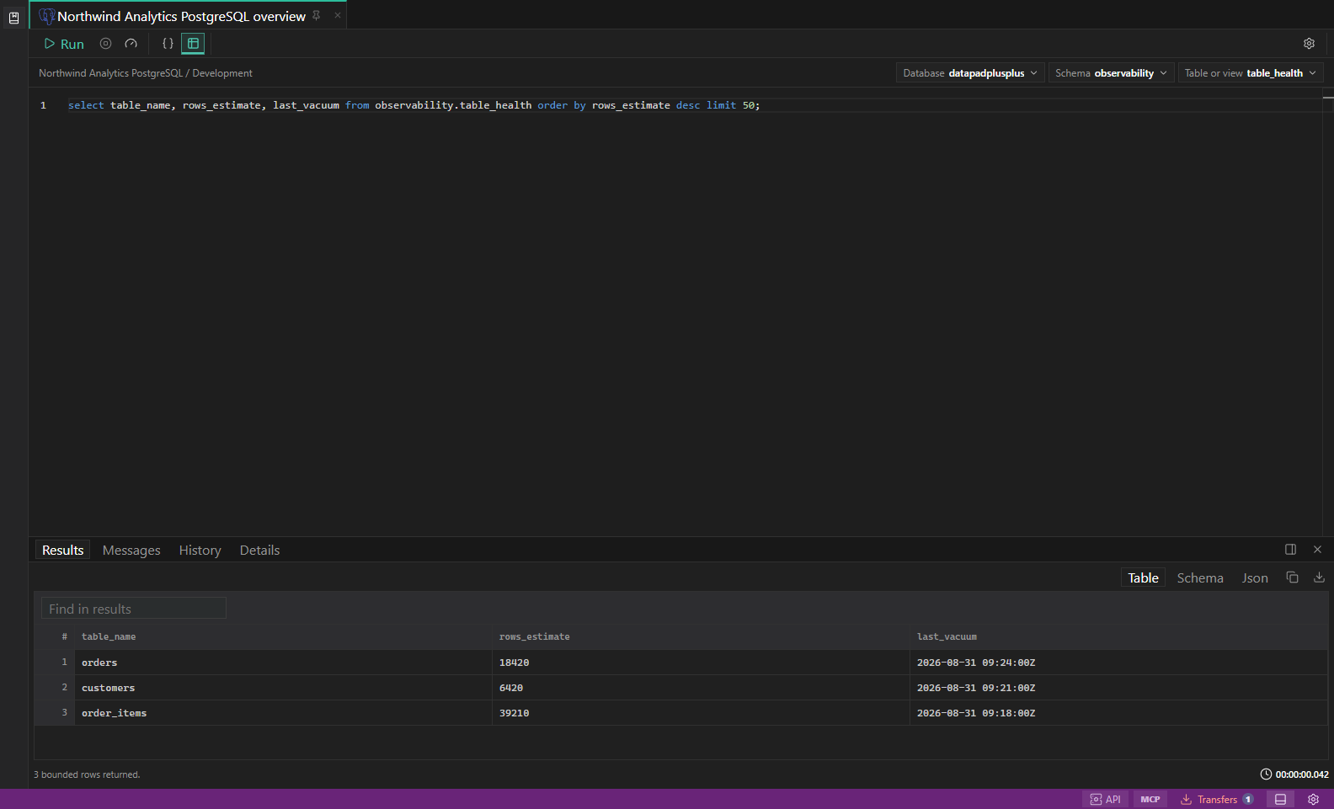Close the results panel
1334x809 pixels.
[1317, 549]
